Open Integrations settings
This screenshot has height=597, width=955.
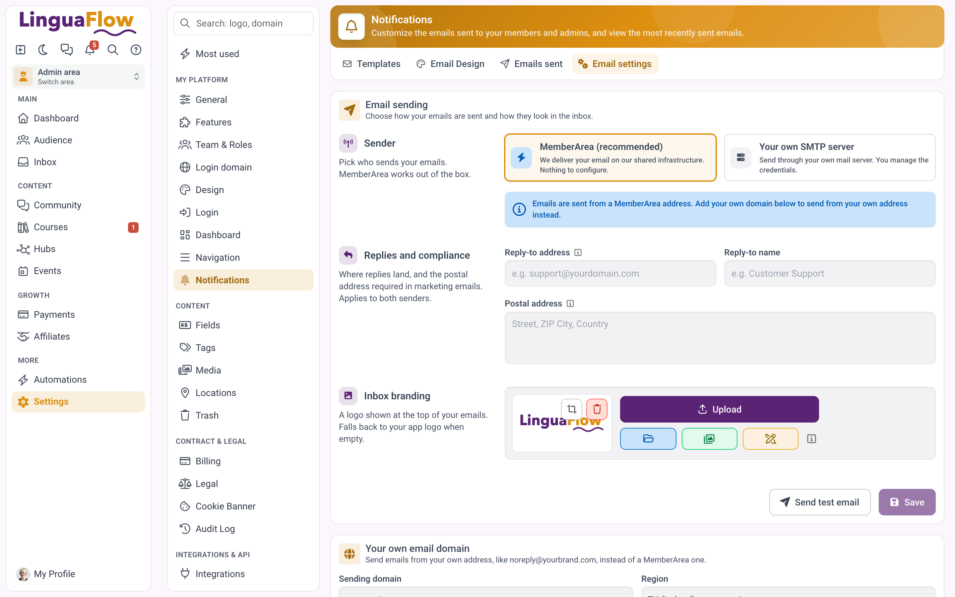(x=243, y=574)
